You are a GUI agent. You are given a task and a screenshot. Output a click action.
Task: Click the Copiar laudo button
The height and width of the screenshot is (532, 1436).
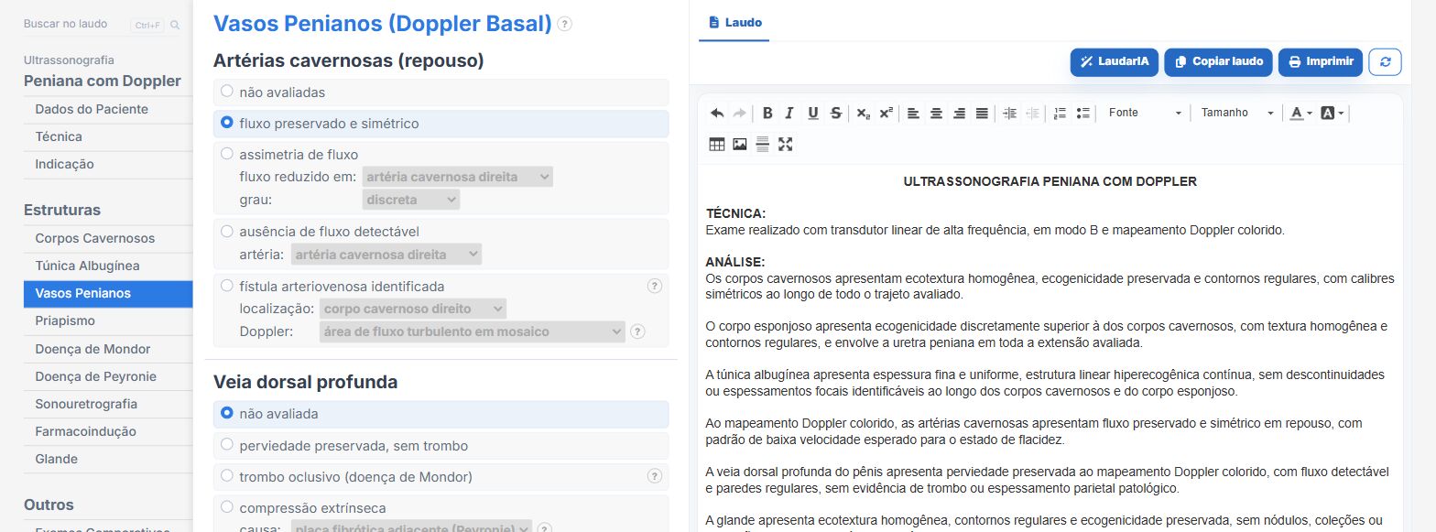pyautogui.click(x=1219, y=62)
